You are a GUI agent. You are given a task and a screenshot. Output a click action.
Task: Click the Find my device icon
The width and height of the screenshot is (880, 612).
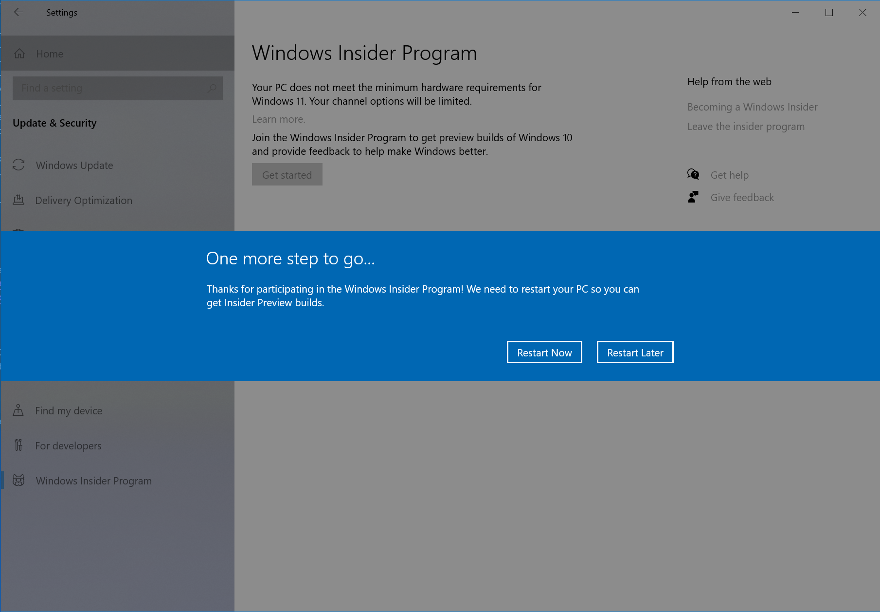[18, 410]
